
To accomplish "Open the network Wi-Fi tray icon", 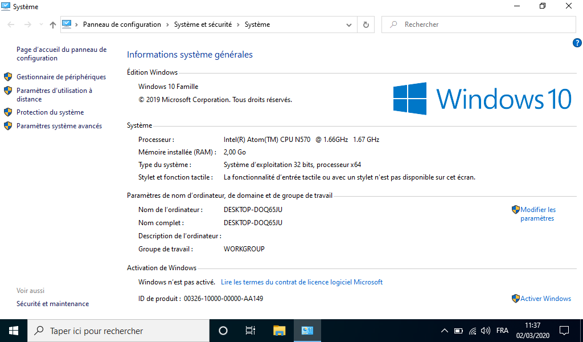I will pyautogui.click(x=473, y=331).
